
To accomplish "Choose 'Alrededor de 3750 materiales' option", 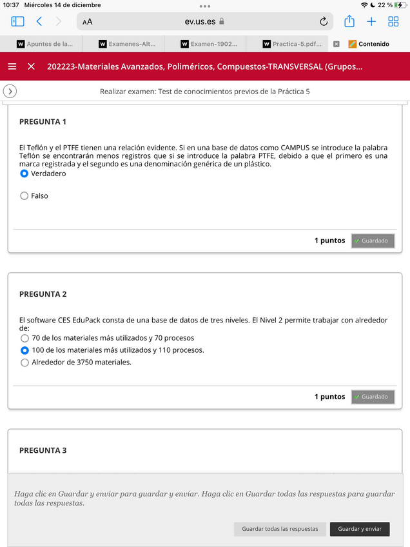I will point(24,363).
